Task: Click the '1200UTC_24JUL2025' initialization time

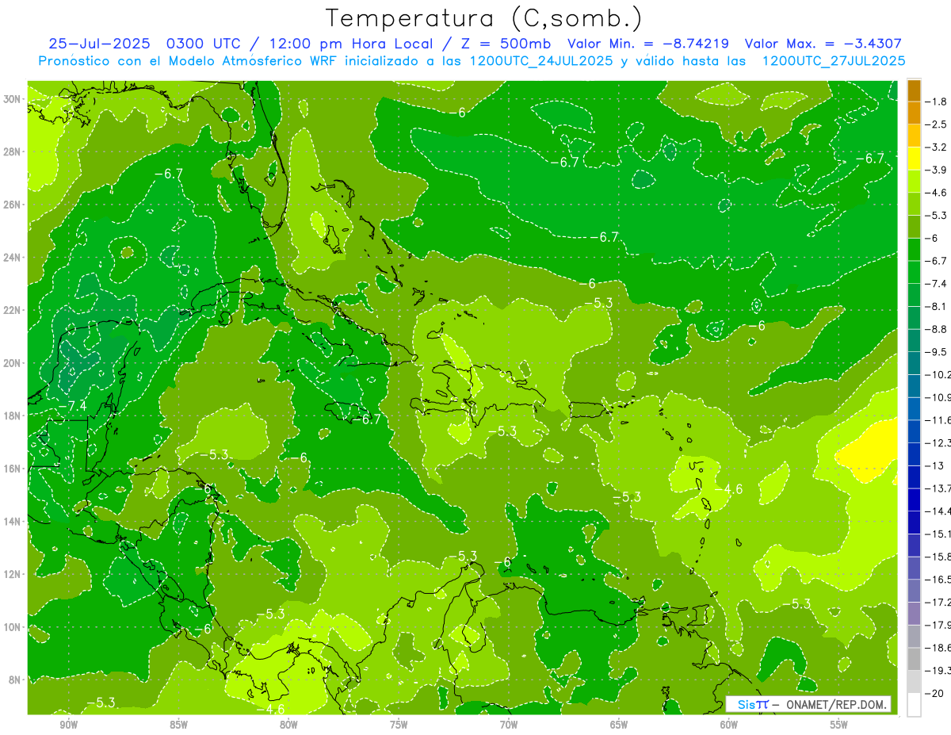Action: (x=540, y=60)
